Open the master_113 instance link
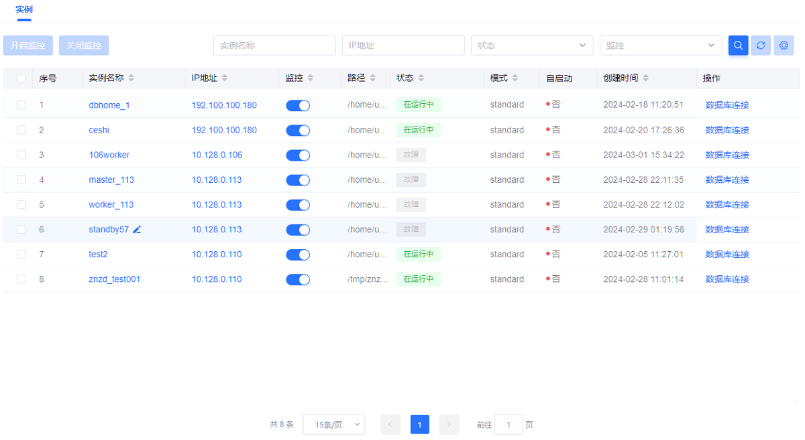 click(x=111, y=179)
